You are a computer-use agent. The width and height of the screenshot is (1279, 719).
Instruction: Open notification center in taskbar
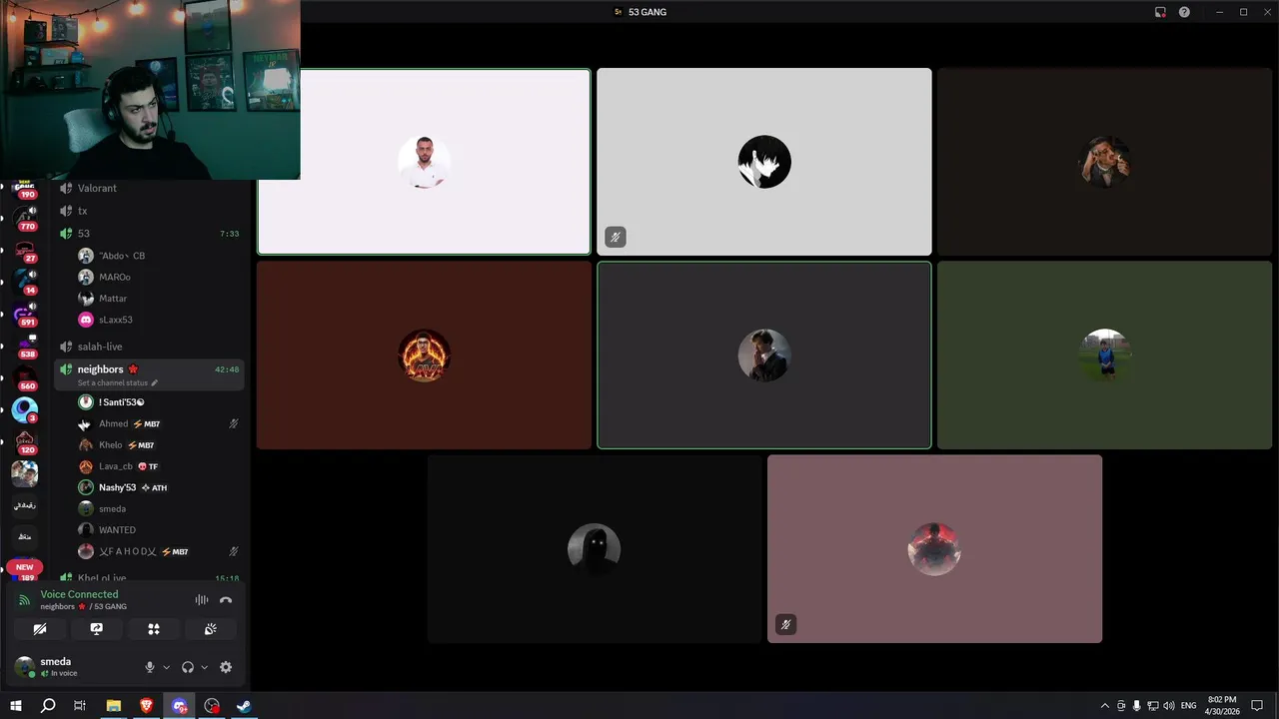[1257, 706]
